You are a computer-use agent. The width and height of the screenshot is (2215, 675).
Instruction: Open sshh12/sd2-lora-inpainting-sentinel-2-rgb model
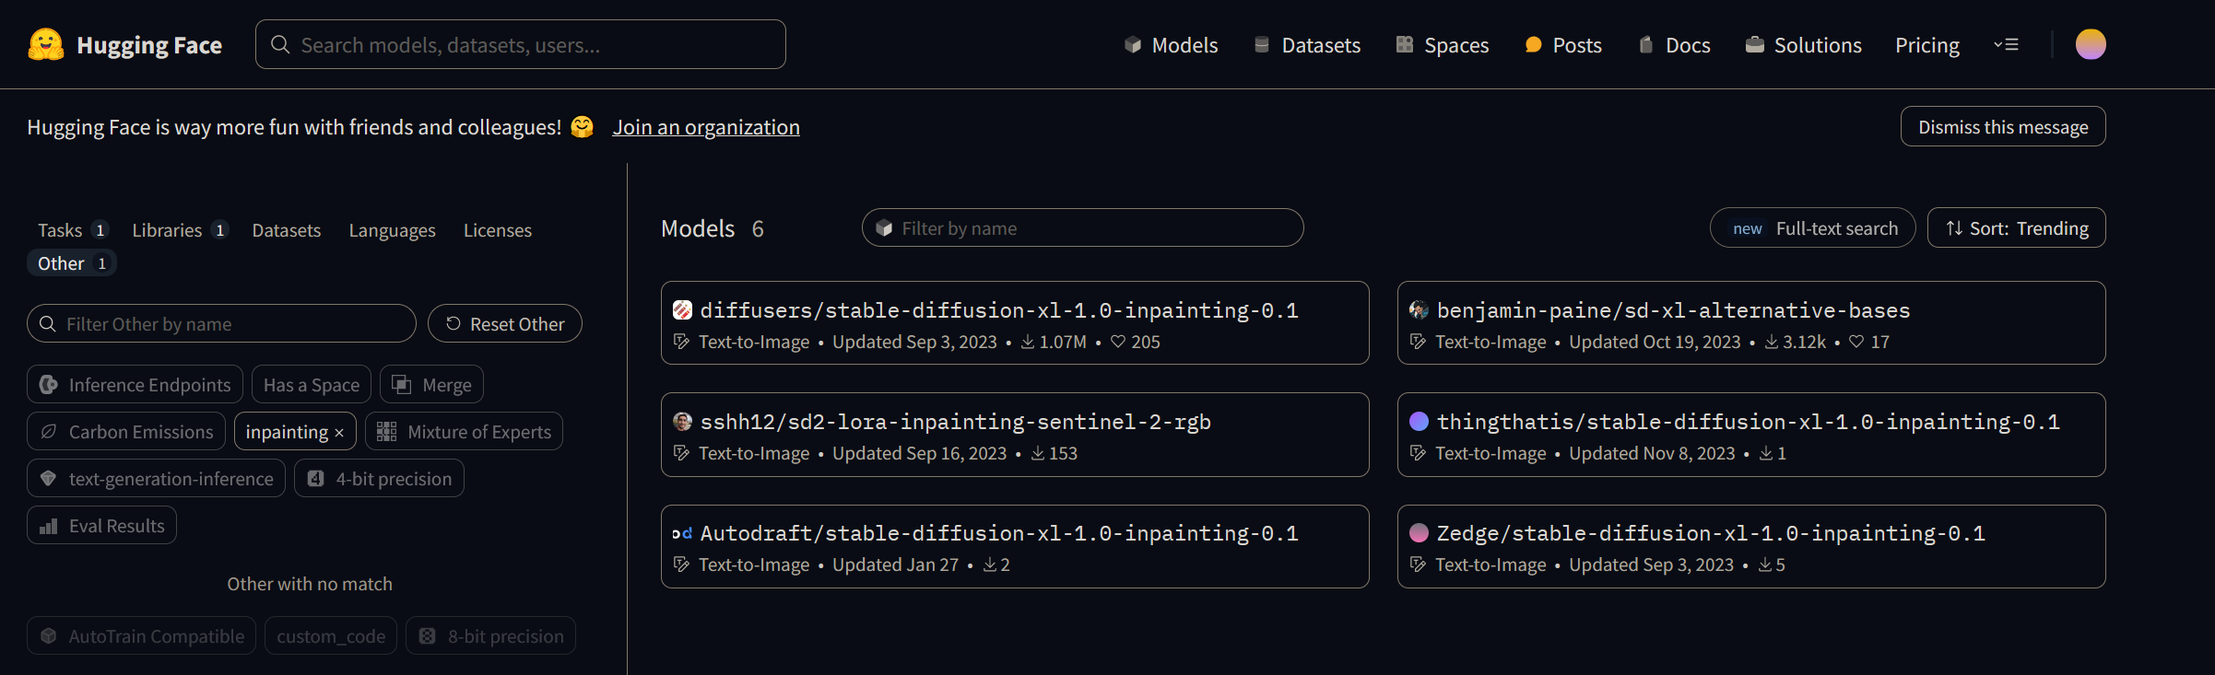[x=1015, y=435]
